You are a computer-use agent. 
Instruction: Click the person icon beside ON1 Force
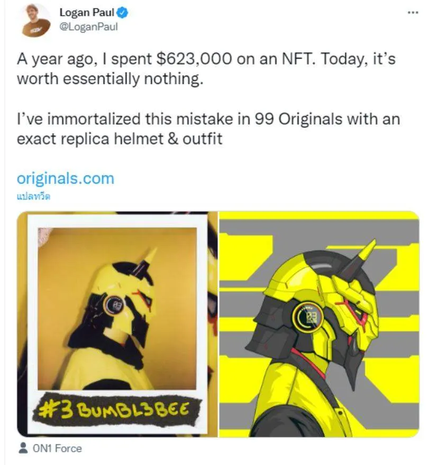click(x=23, y=448)
